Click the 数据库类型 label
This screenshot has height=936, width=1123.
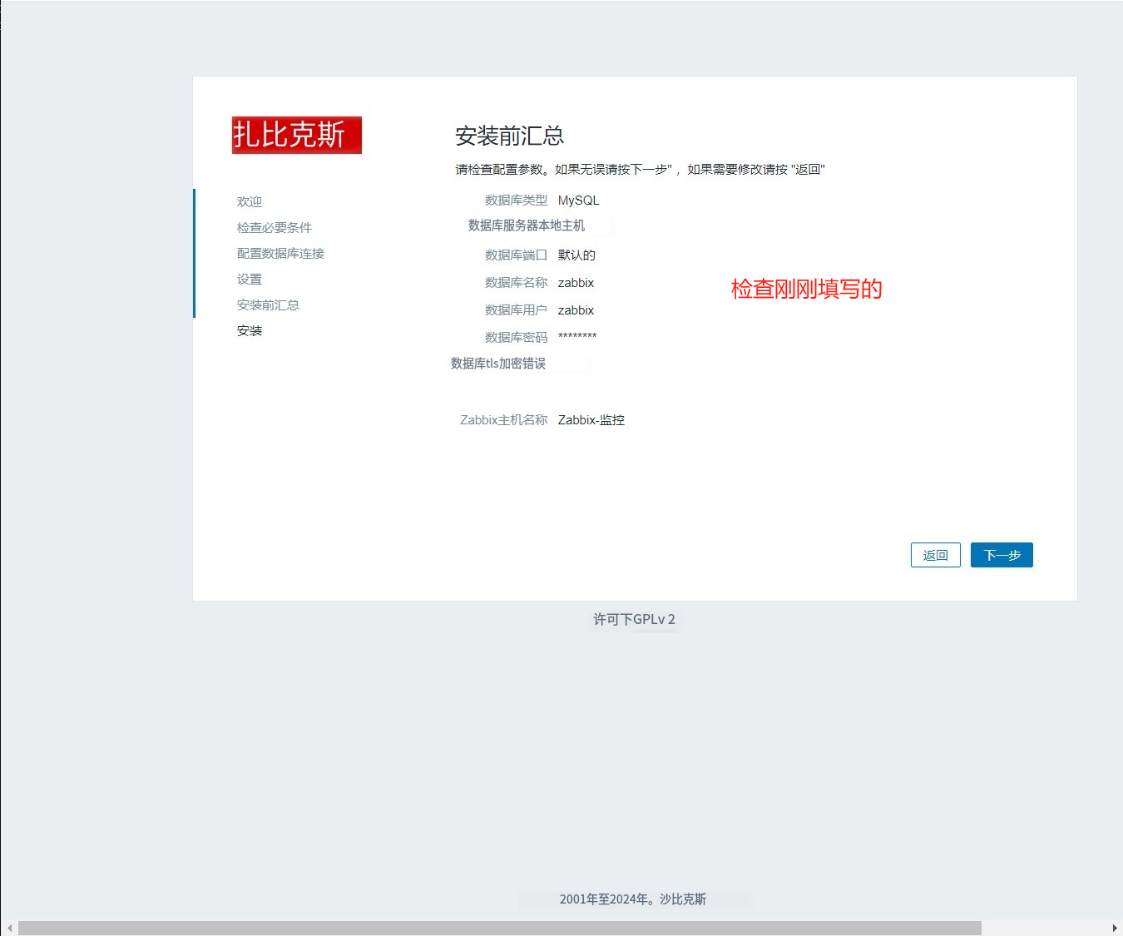(517, 201)
